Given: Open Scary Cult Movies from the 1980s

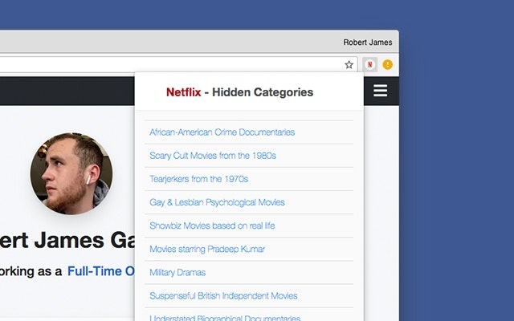Looking at the screenshot, I should pyautogui.click(x=213, y=155).
